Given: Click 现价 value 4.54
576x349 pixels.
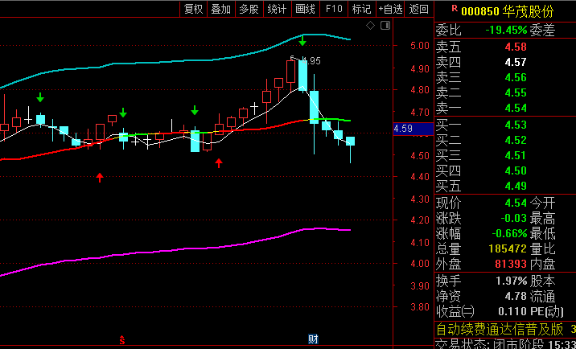Looking at the screenshot, I should (516, 203).
